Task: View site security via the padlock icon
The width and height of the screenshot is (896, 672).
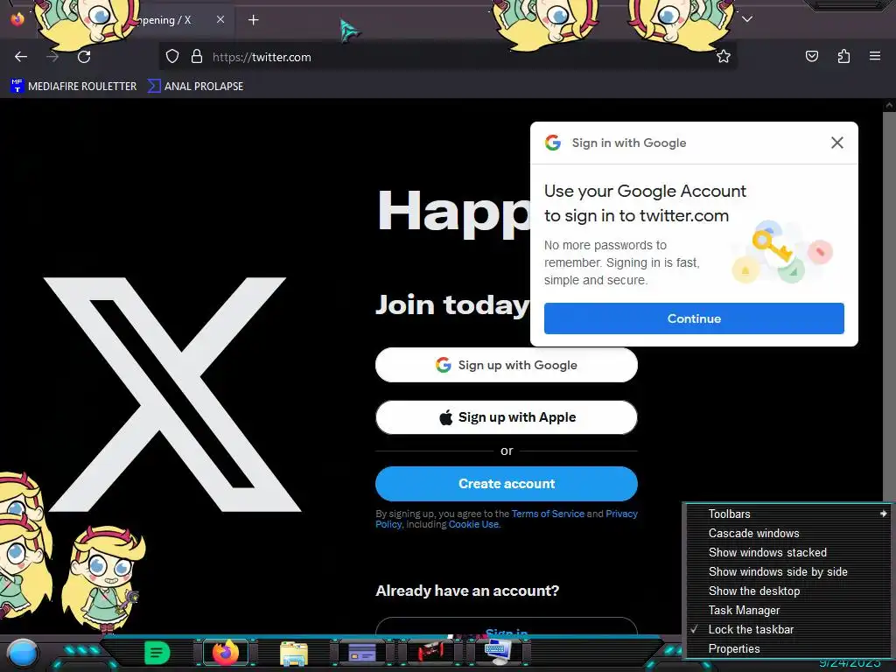Action: 197,57
